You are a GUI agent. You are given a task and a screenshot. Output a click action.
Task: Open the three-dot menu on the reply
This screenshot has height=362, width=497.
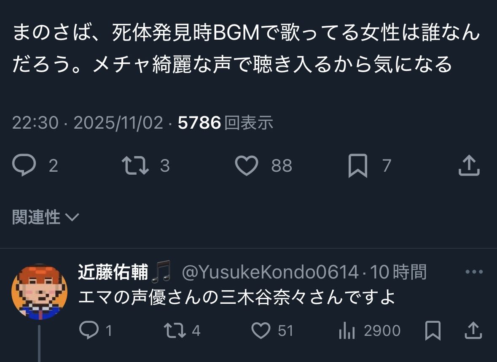(x=474, y=272)
